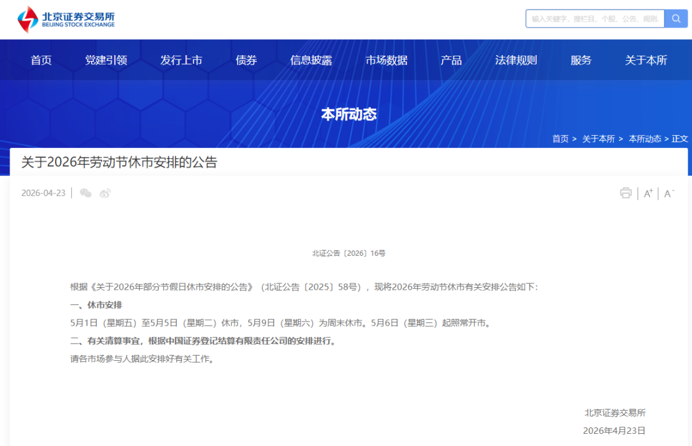Focus the keyword search input field
692x446 pixels.
(595, 19)
